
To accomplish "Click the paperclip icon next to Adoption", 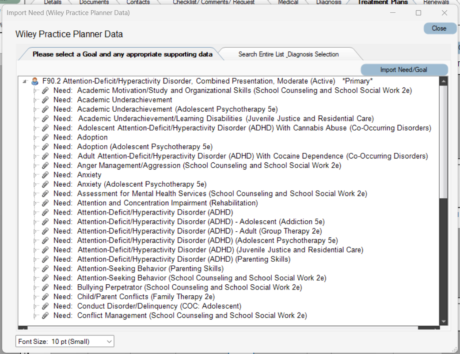I will (x=46, y=137).
